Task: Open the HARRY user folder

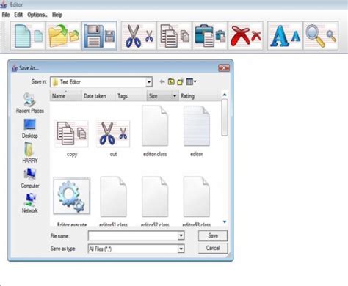Action: click(x=30, y=153)
